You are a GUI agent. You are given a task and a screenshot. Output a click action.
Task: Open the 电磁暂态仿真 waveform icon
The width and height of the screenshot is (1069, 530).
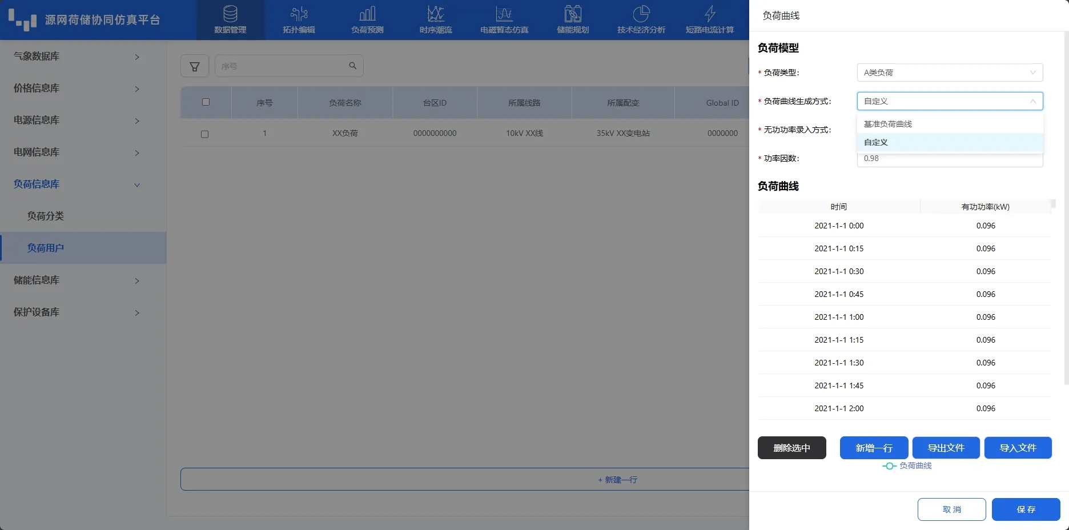tap(504, 13)
